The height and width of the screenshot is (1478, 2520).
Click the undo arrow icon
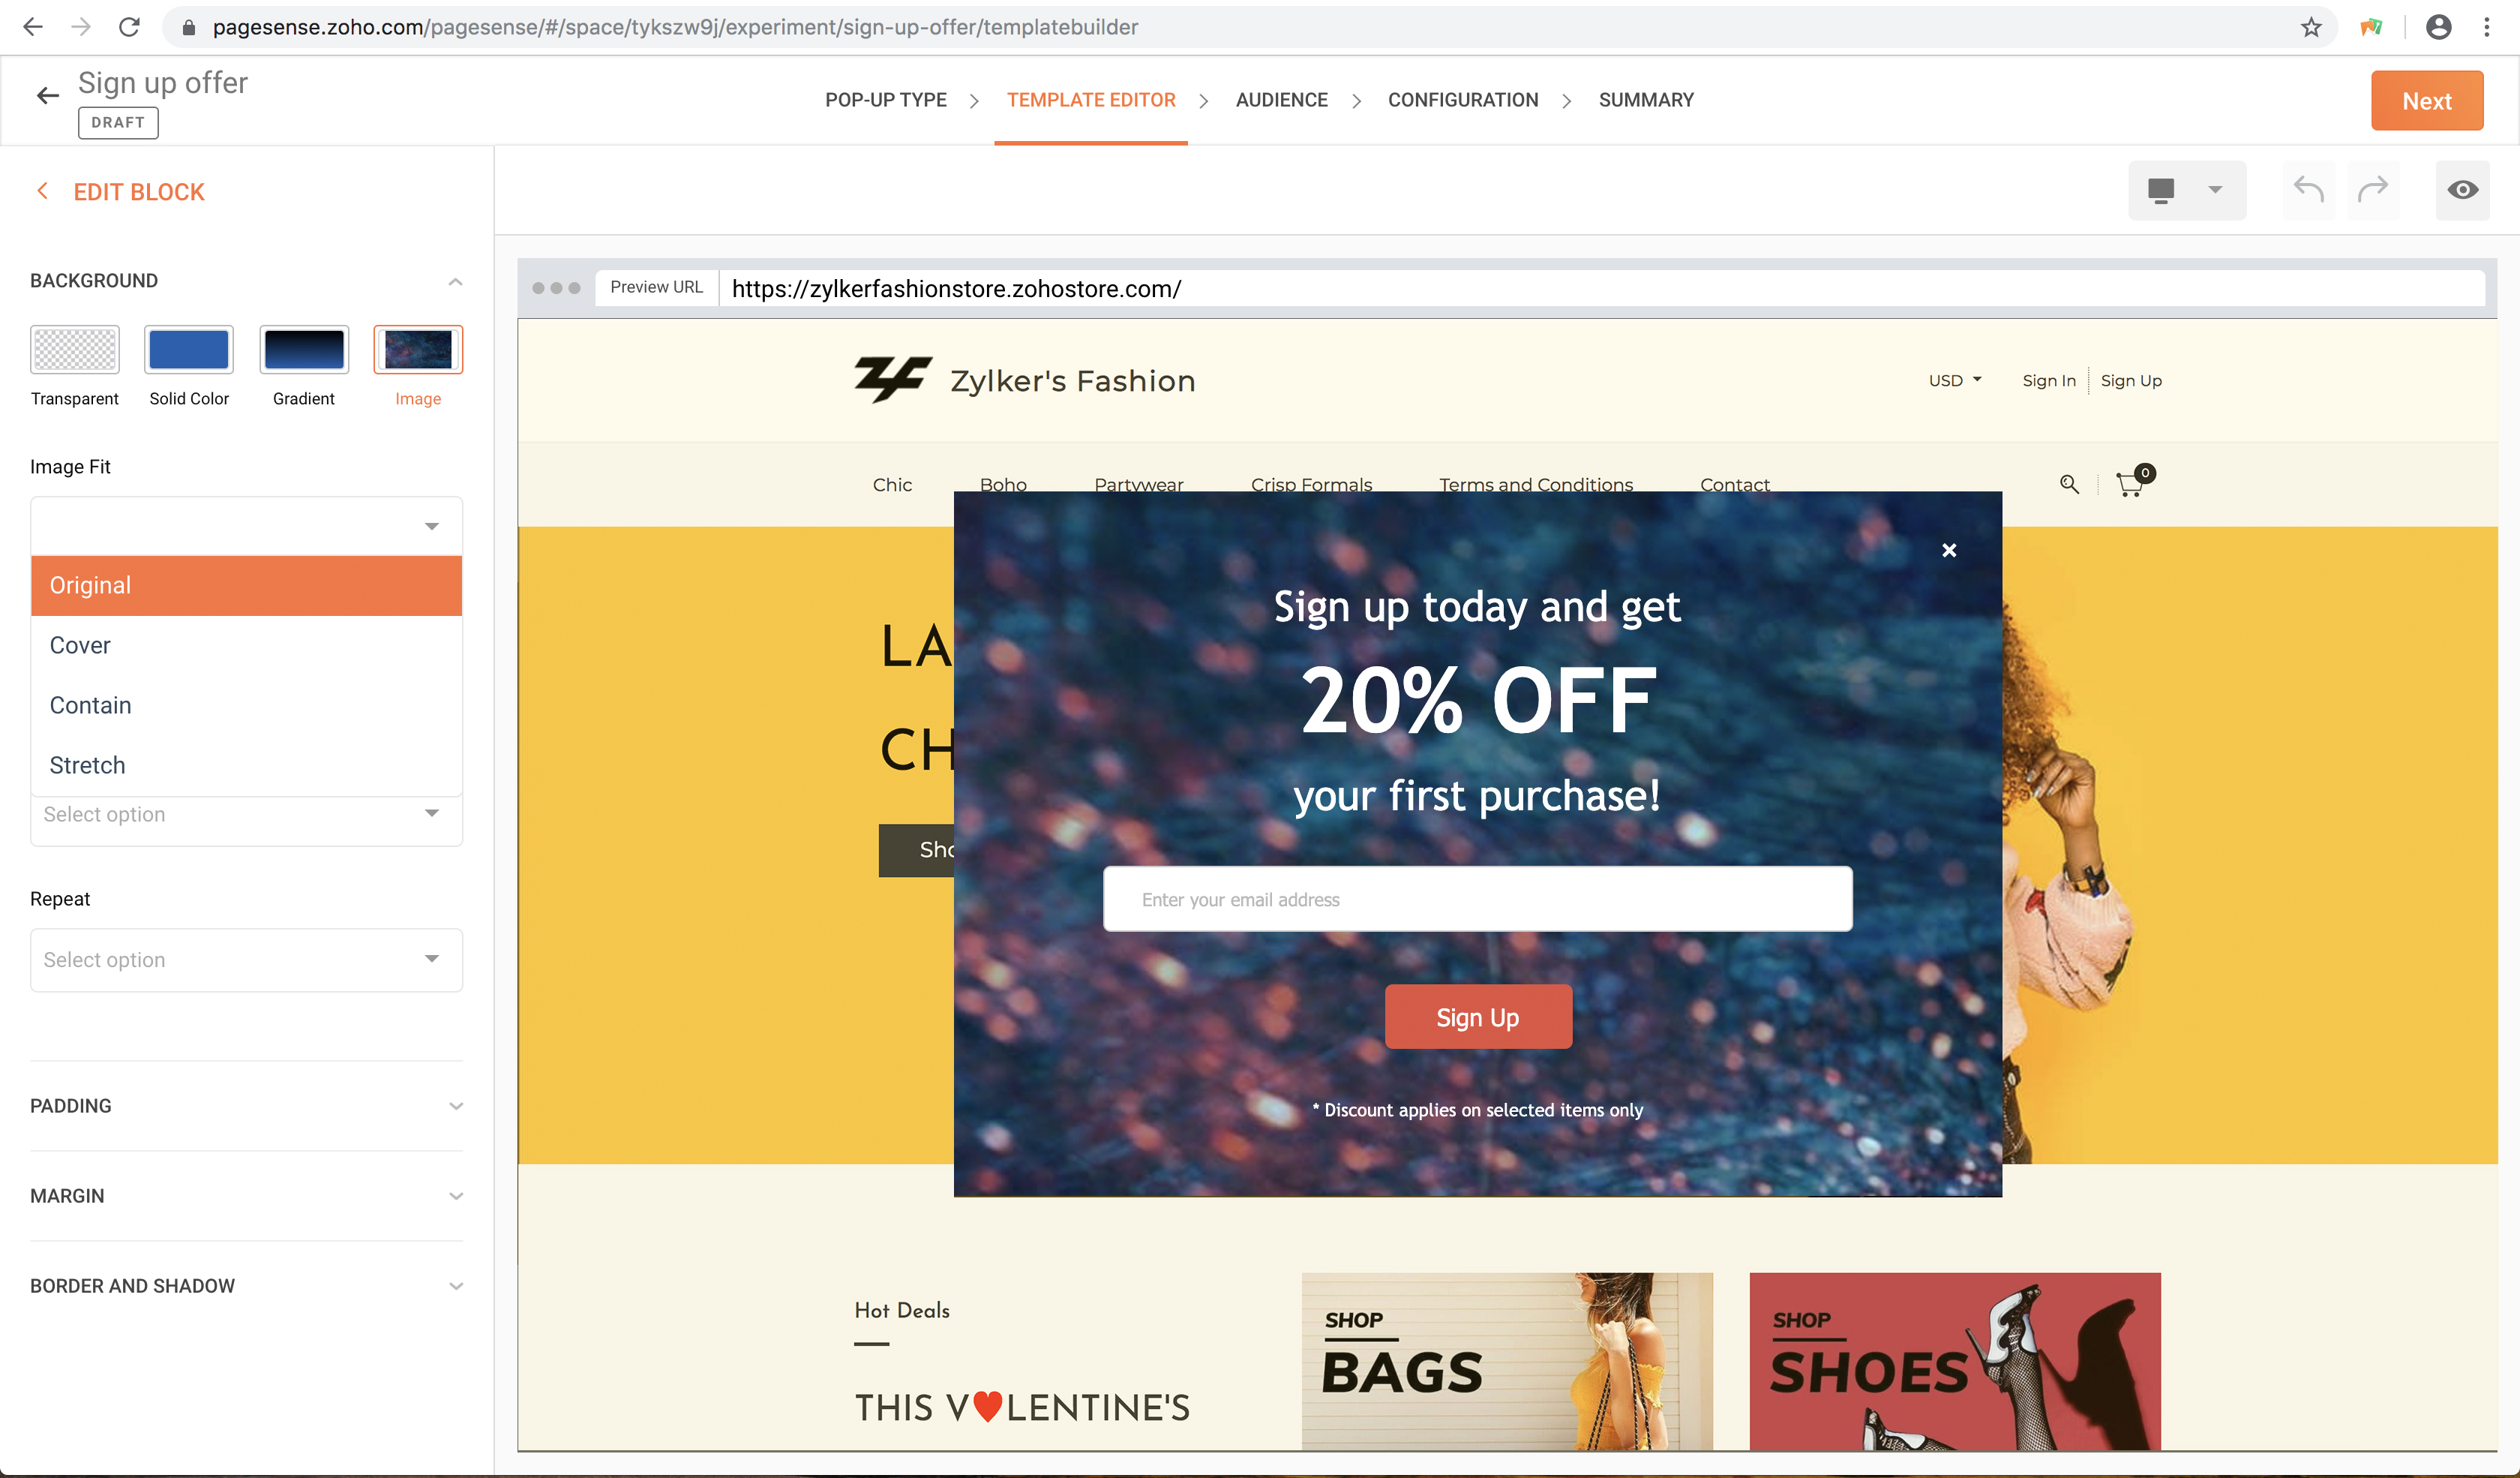click(2308, 189)
